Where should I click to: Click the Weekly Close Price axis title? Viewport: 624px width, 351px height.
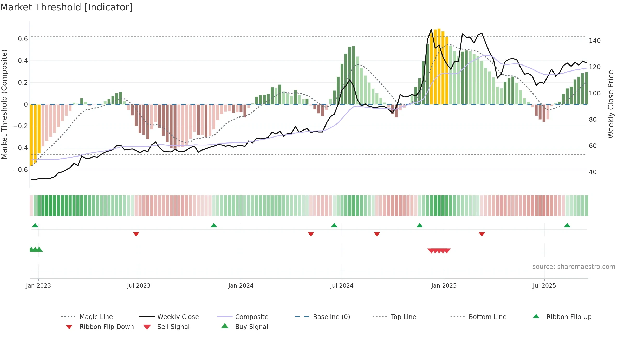click(x=611, y=104)
